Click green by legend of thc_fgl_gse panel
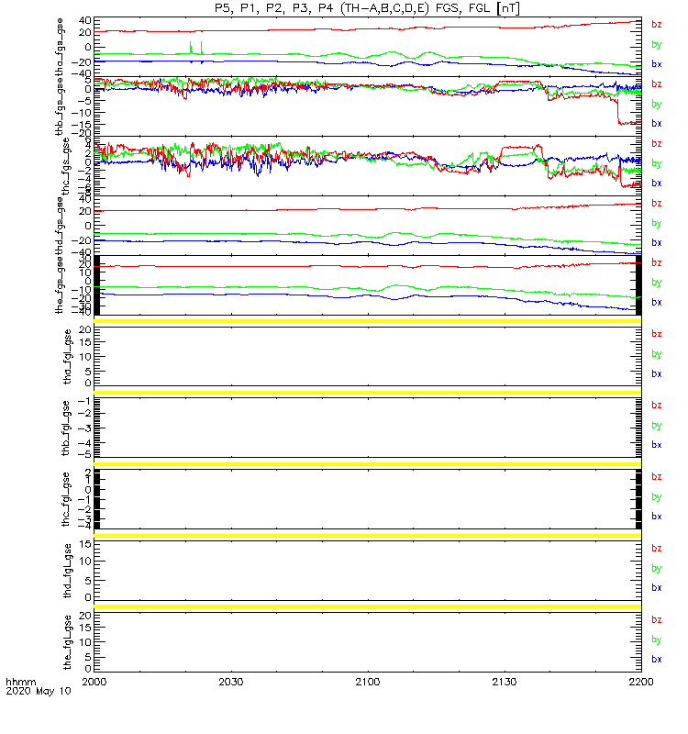 pyautogui.click(x=657, y=496)
